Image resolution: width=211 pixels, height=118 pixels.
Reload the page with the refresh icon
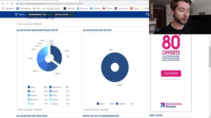click(12, 4)
